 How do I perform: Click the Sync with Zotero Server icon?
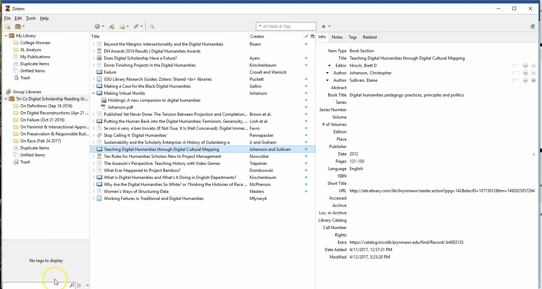(x=533, y=26)
